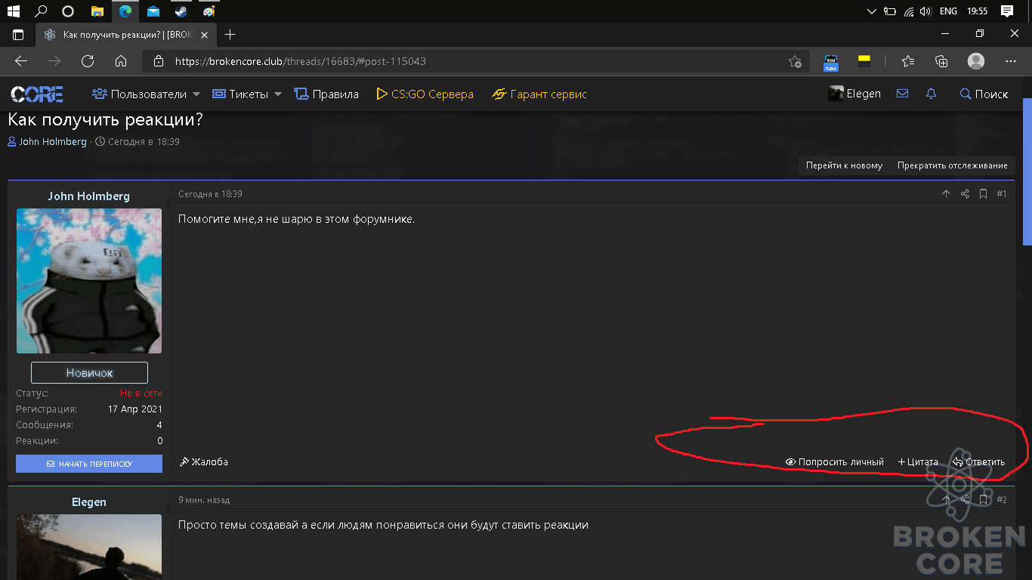The height and width of the screenshot is (580, 1032).
Task: Open thread author John Holmberg link
Action: pyautogui.click(x=53, y=141)
